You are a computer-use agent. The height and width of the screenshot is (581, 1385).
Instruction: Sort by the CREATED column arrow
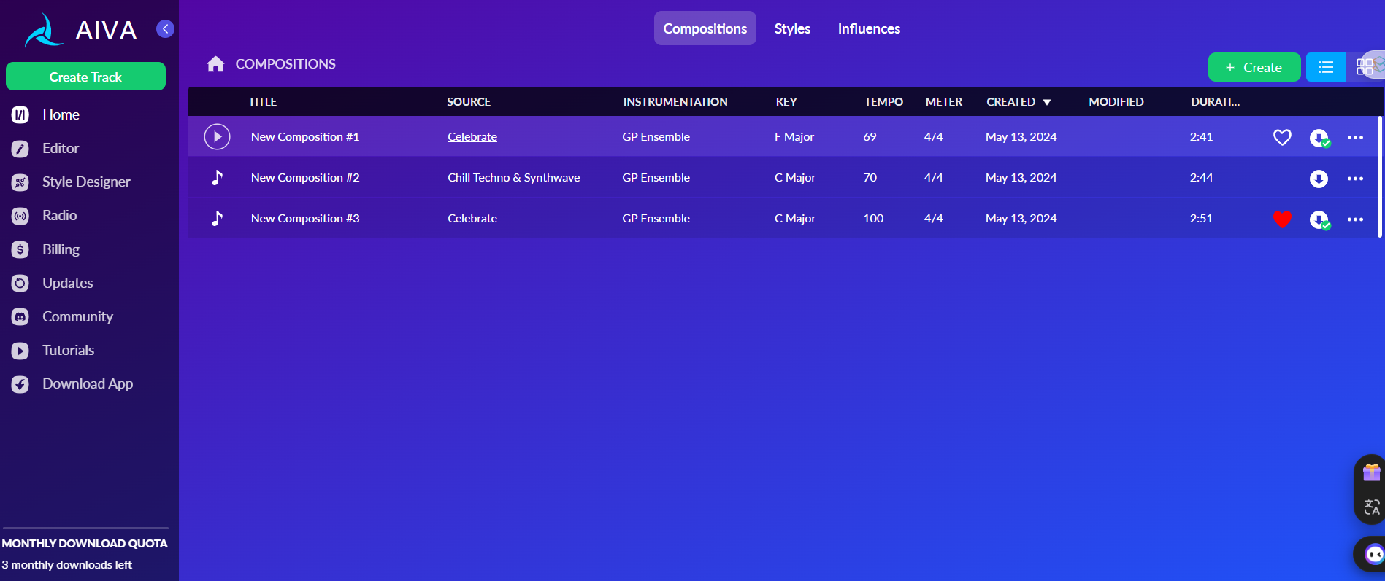1046,102
